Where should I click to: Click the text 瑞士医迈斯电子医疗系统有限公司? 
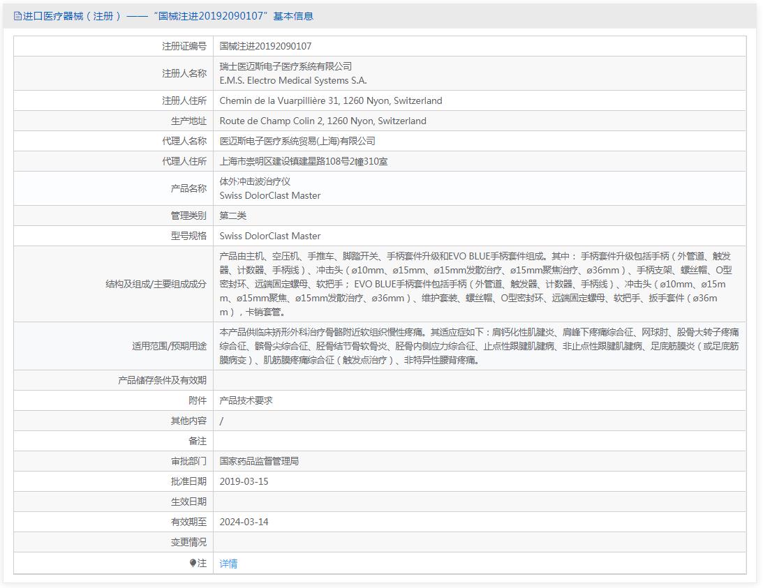(286, 66)
